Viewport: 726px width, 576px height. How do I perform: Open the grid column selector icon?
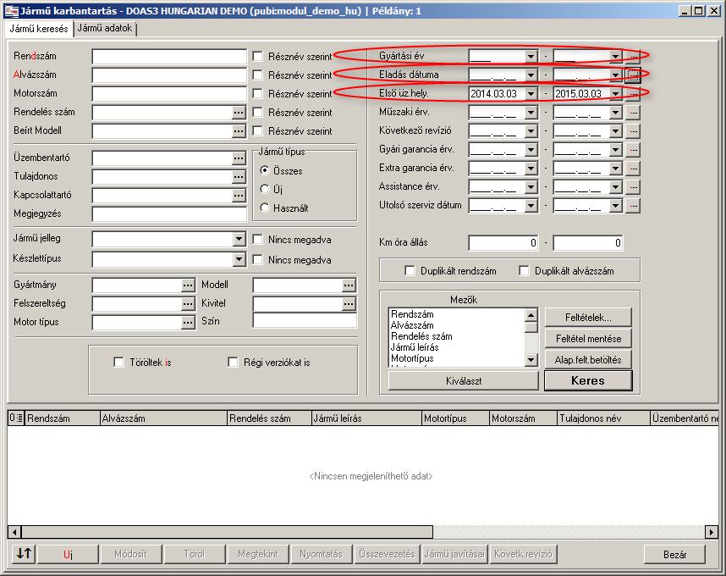coord(16,418)
